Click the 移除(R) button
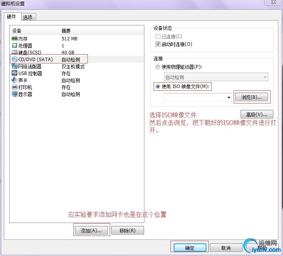Viewport: 283px width, 256px height. [x=127, y=230]
